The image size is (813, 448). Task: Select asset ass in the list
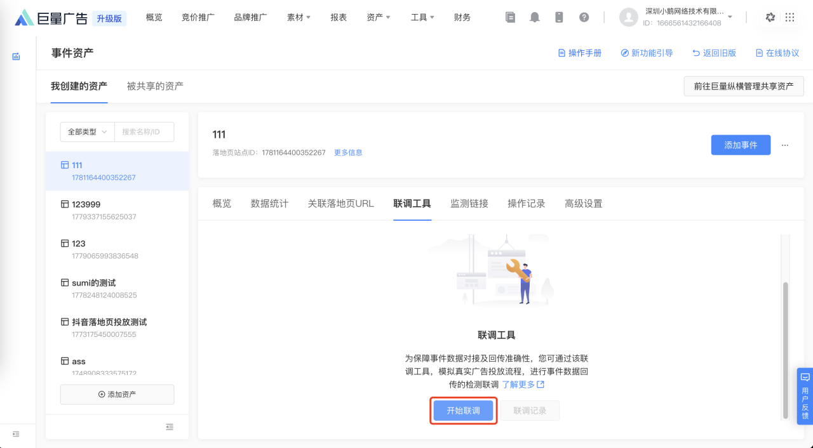click(x=117, y=365)
